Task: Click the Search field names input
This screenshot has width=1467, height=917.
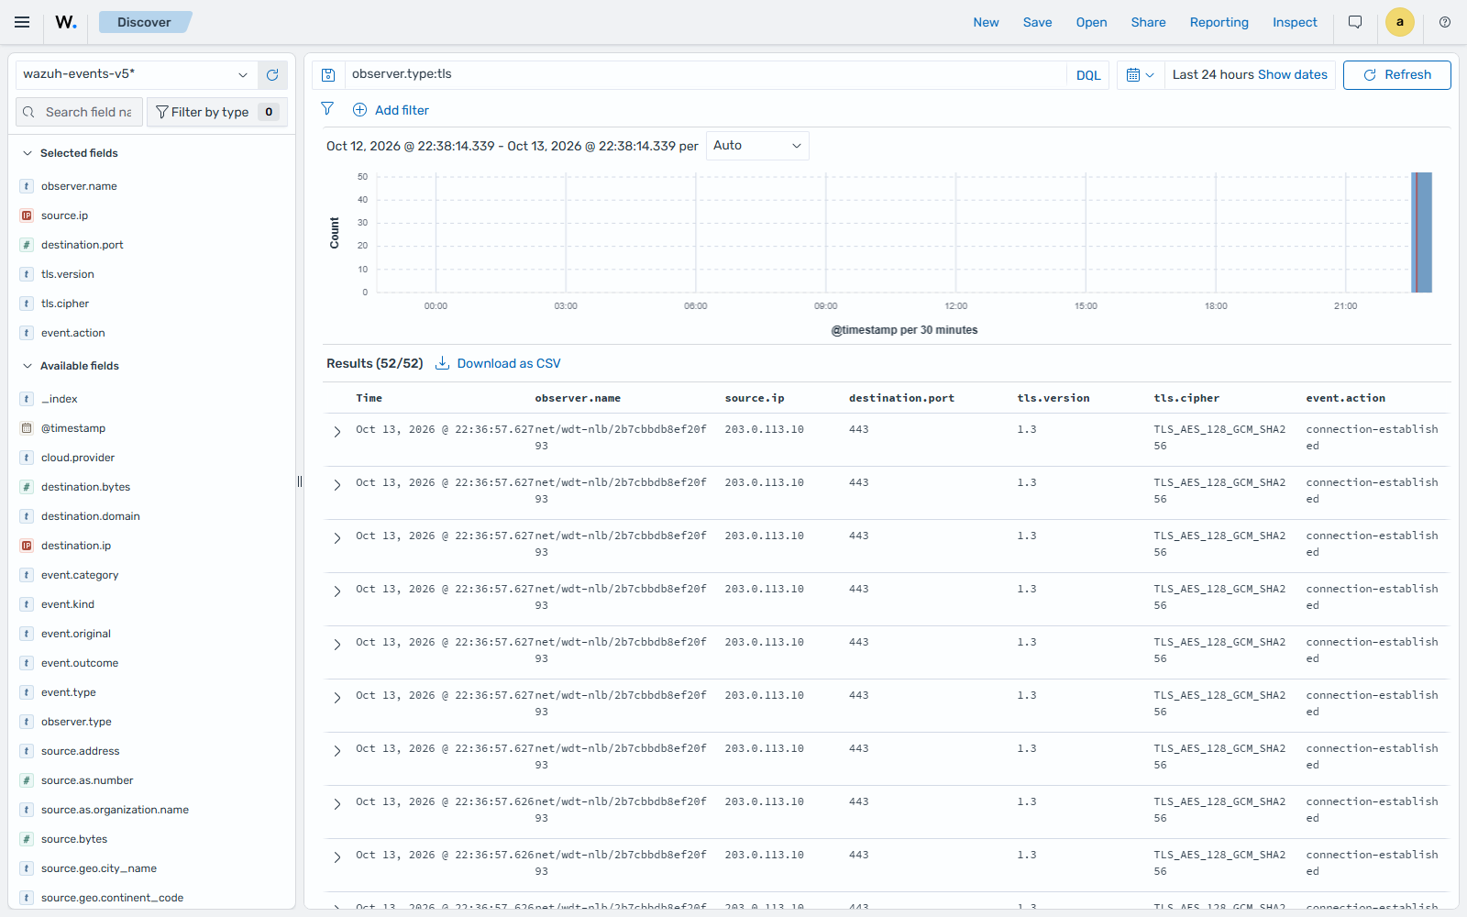Action: click(x=80, y=112)
